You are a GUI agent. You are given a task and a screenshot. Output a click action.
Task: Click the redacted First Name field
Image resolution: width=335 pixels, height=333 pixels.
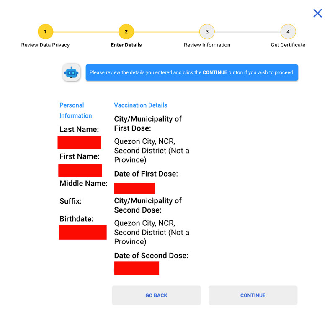pyautogui.click(x=80, y=170)
